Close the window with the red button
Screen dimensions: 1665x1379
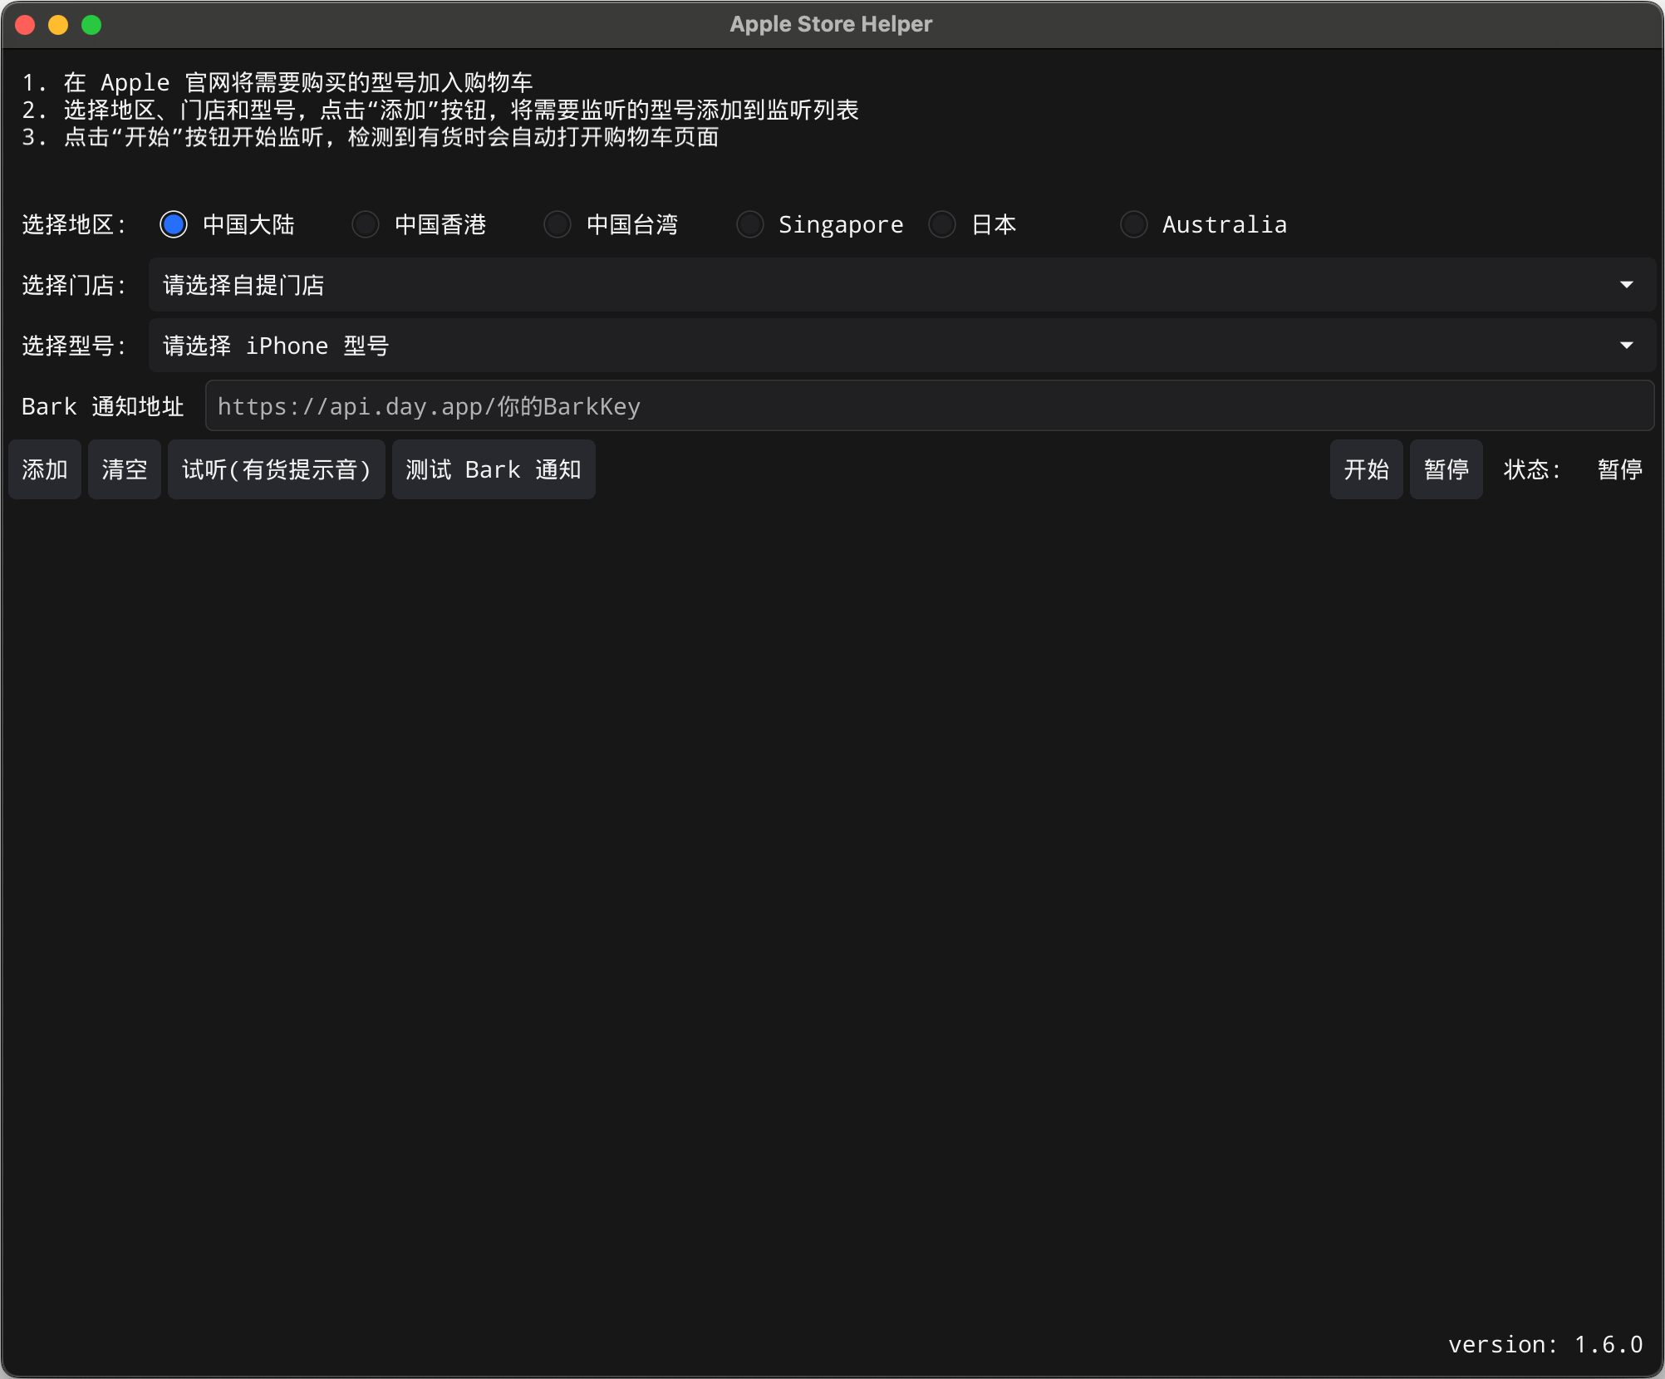pyautogui.click(x=25, y=25)
